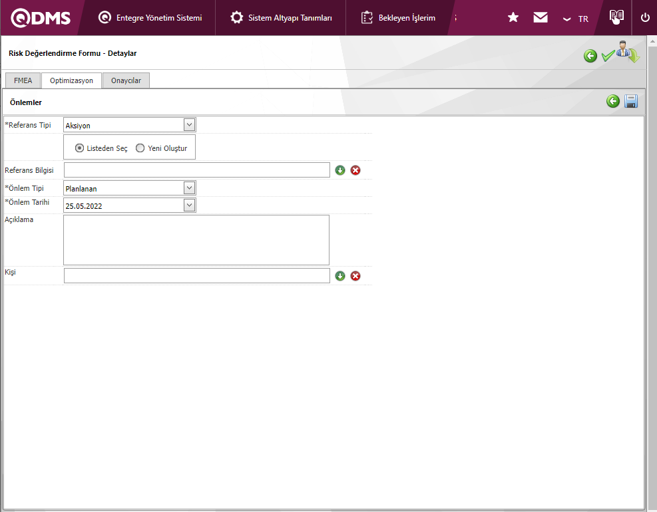Select the Yeni Oluştur radio button
Viewport: 657px width, 512px height.
(x=140, y=148)
